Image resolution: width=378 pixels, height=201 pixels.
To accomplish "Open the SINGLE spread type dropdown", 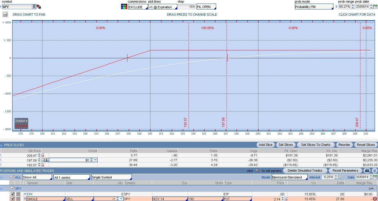I will (45, 199).
